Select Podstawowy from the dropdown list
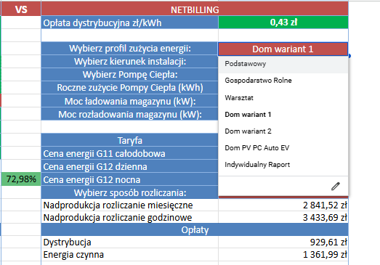 point(283,64)
